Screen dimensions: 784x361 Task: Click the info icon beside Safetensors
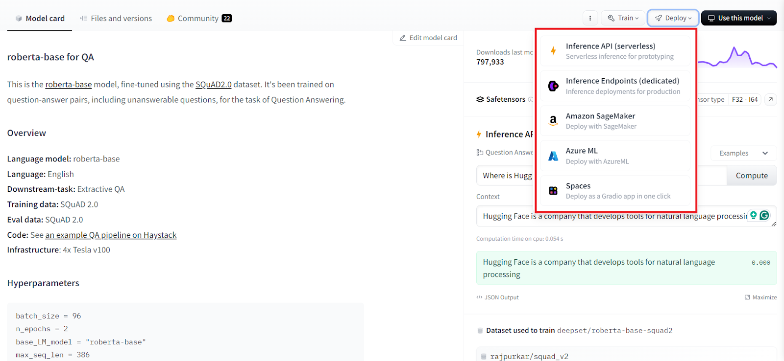pos(530,99)
